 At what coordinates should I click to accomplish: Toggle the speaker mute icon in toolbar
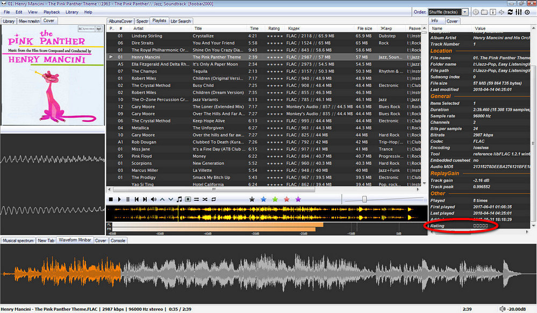pos(154,199)
